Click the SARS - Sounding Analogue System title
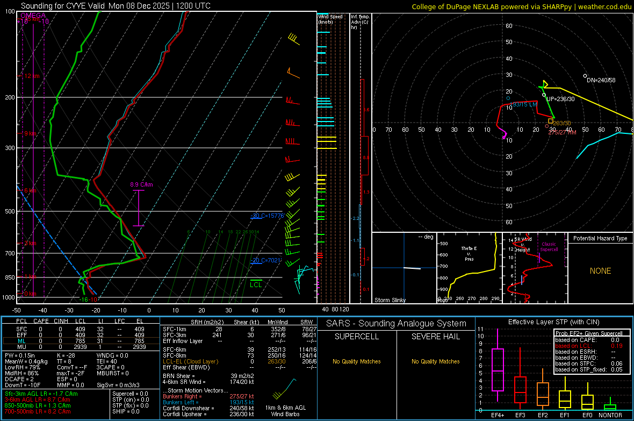The image size is (634, 421). coord(397,324)
